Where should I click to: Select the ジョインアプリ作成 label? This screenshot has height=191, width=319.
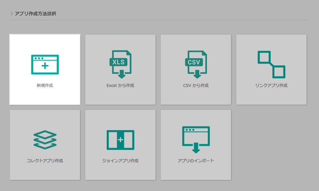point(120,161)
